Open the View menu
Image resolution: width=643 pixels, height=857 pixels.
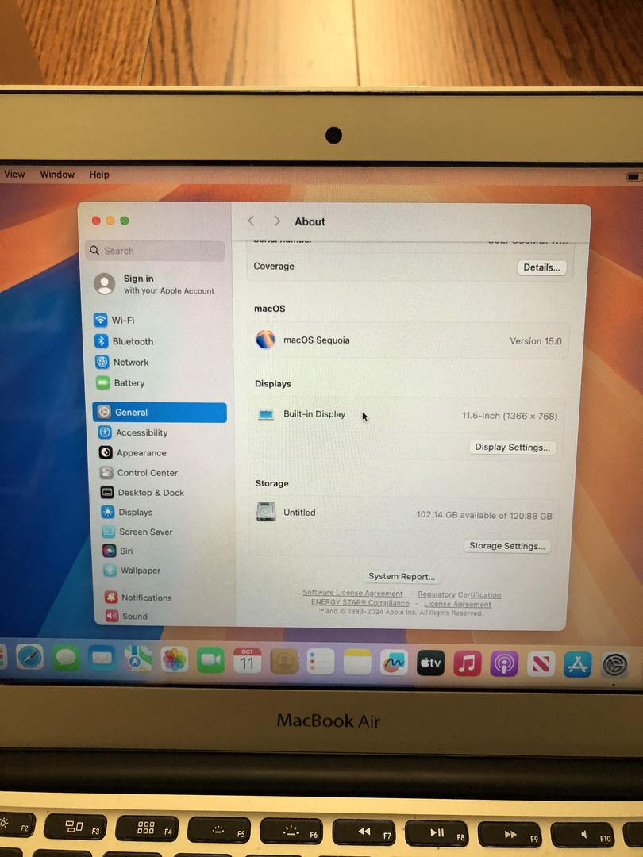[x=14, y=174]
